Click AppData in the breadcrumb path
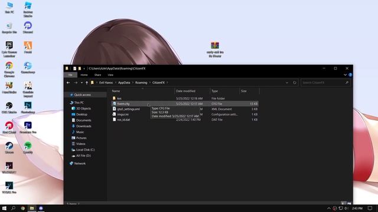Image resolution: width=378 pixels, height=212 pixels. (124, 82)
